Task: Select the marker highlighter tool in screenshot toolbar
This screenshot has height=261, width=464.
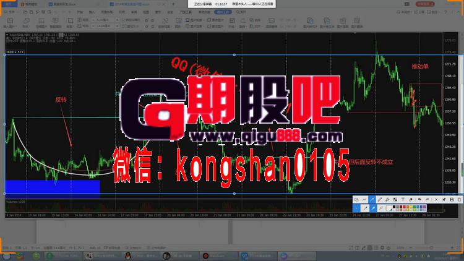Action: [x=387, y=200]
